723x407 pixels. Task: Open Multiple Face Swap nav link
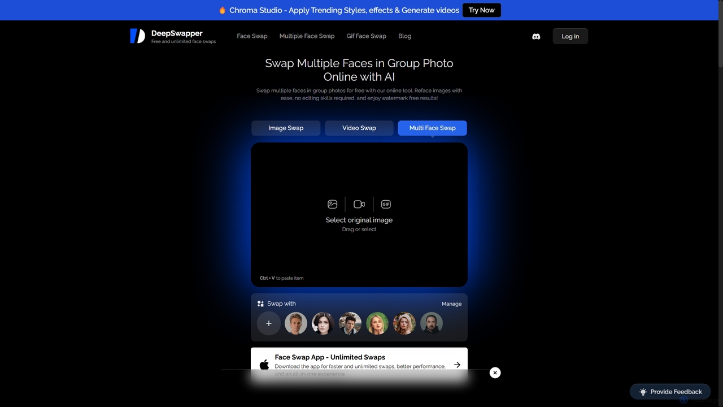point(307,36)
